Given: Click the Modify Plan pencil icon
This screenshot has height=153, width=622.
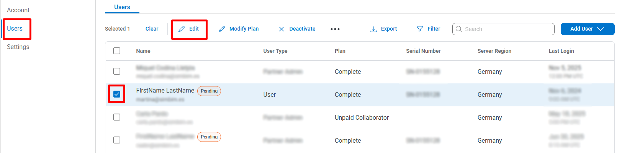Looking at the screenshot, I should click(222, 29).
